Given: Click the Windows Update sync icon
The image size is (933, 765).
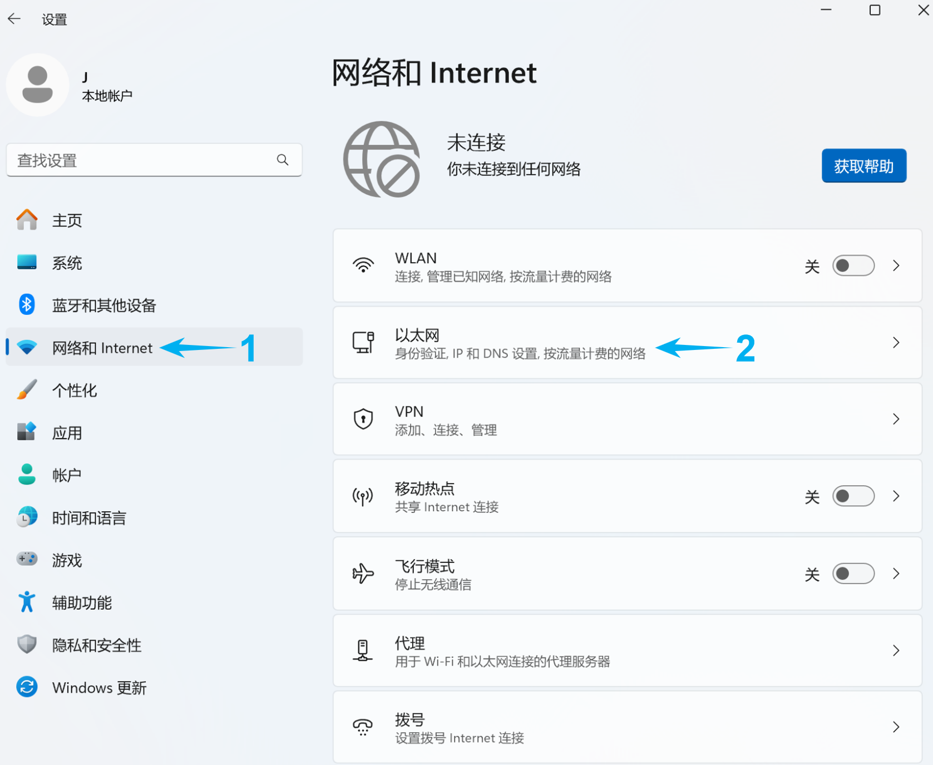Looking at the screenshot, I should [x=27, y=687].
